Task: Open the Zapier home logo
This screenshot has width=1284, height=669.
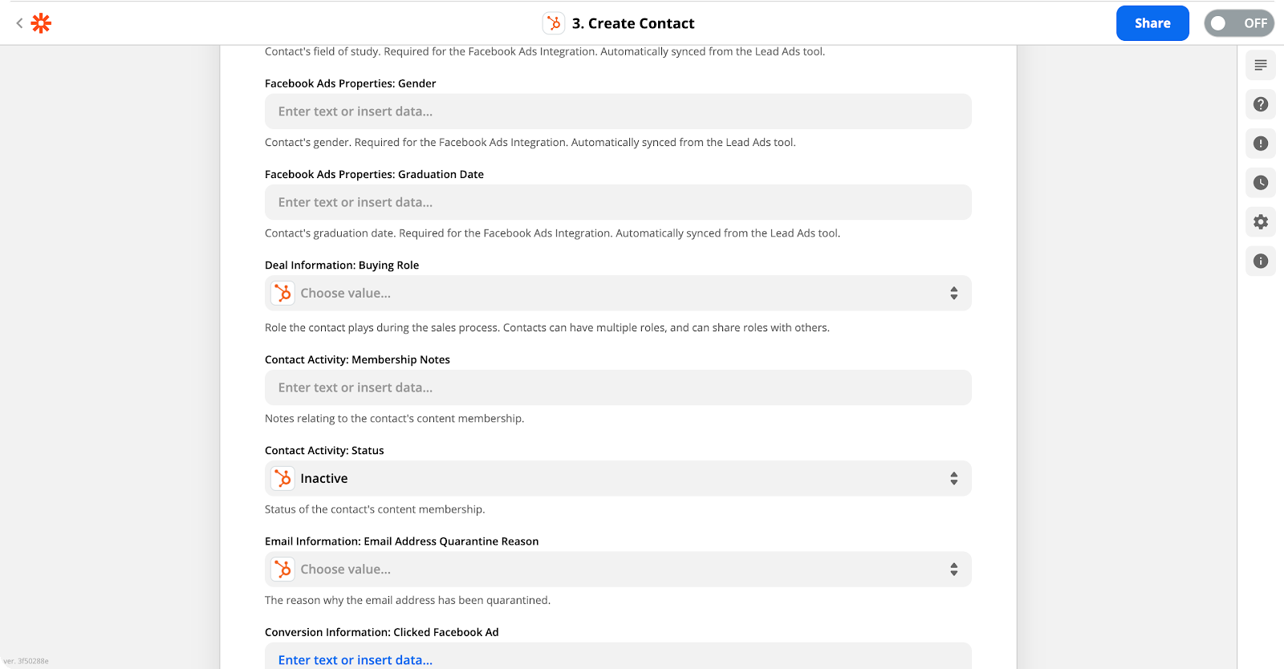Action: [x=41, y=23]
